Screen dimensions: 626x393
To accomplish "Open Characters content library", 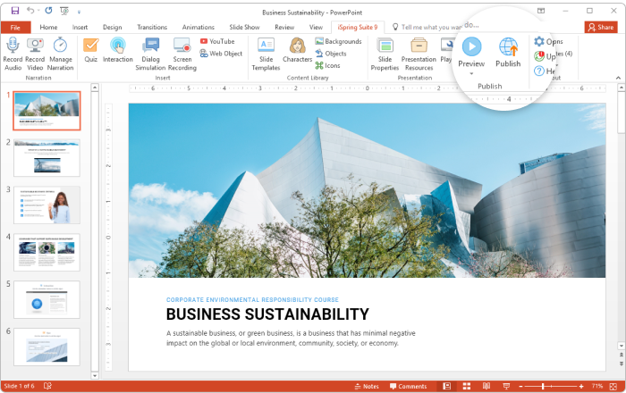I will (298, 50).
